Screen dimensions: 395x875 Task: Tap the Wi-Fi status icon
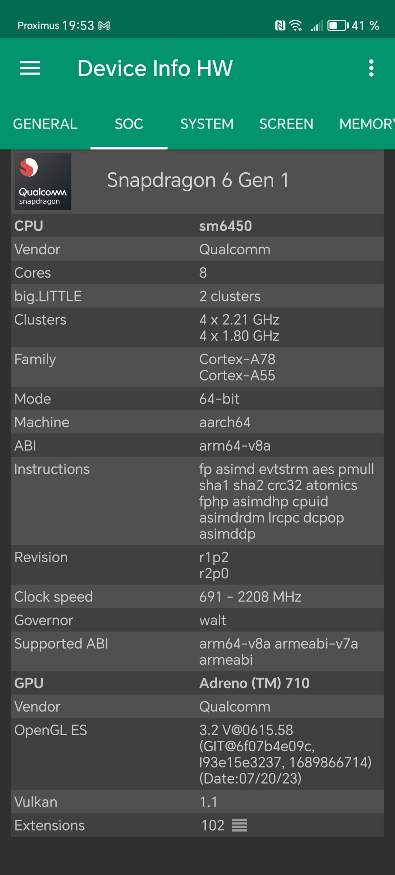click(296, 26)
